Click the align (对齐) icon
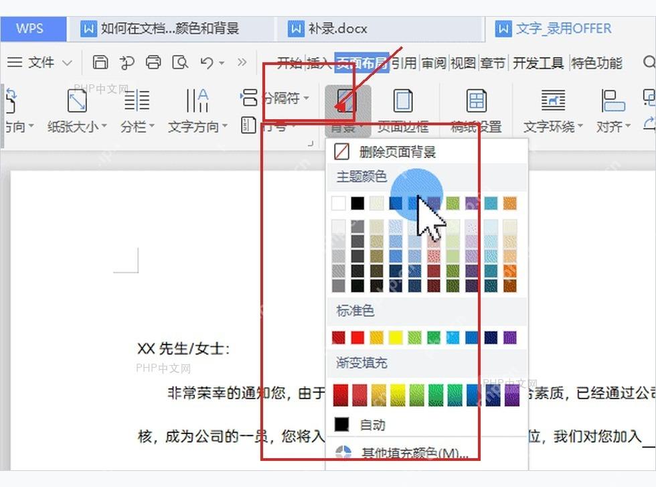The width and height of the screenshot is (656, 487). click(612, 100)
